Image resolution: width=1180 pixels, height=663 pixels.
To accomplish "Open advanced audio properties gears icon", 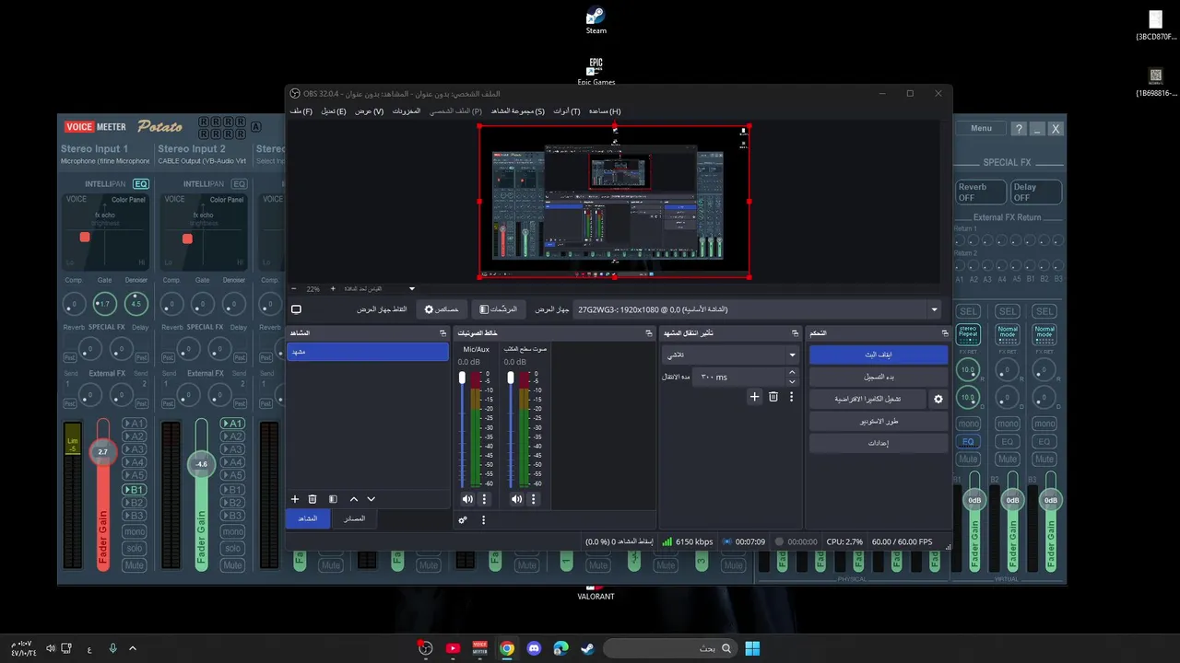I will coord(463,520).
